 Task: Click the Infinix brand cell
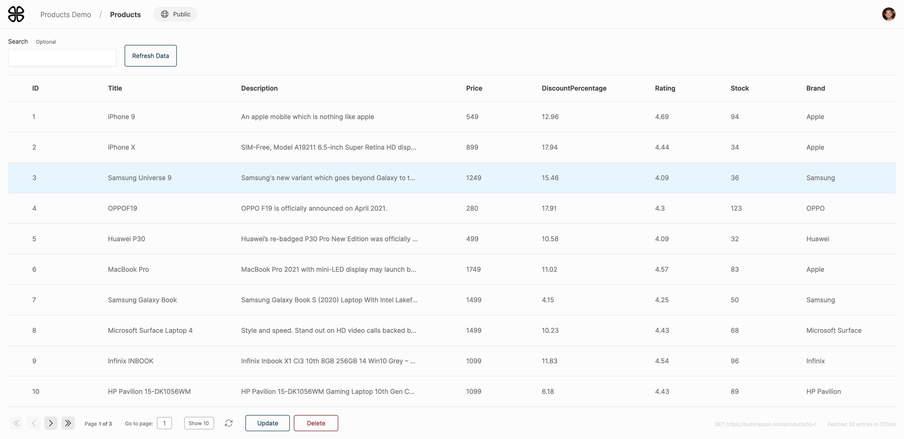815,361
